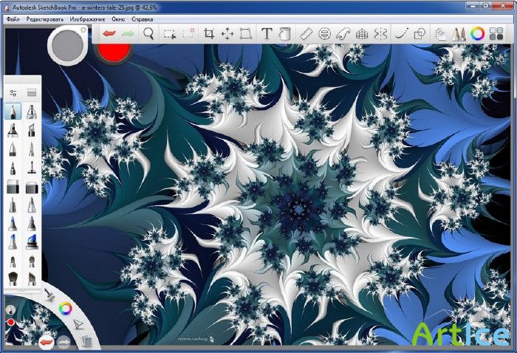Click the grey Redo arrow in the lagoon
This screenshot has width=517, height=353.
(x=64, y=343)
